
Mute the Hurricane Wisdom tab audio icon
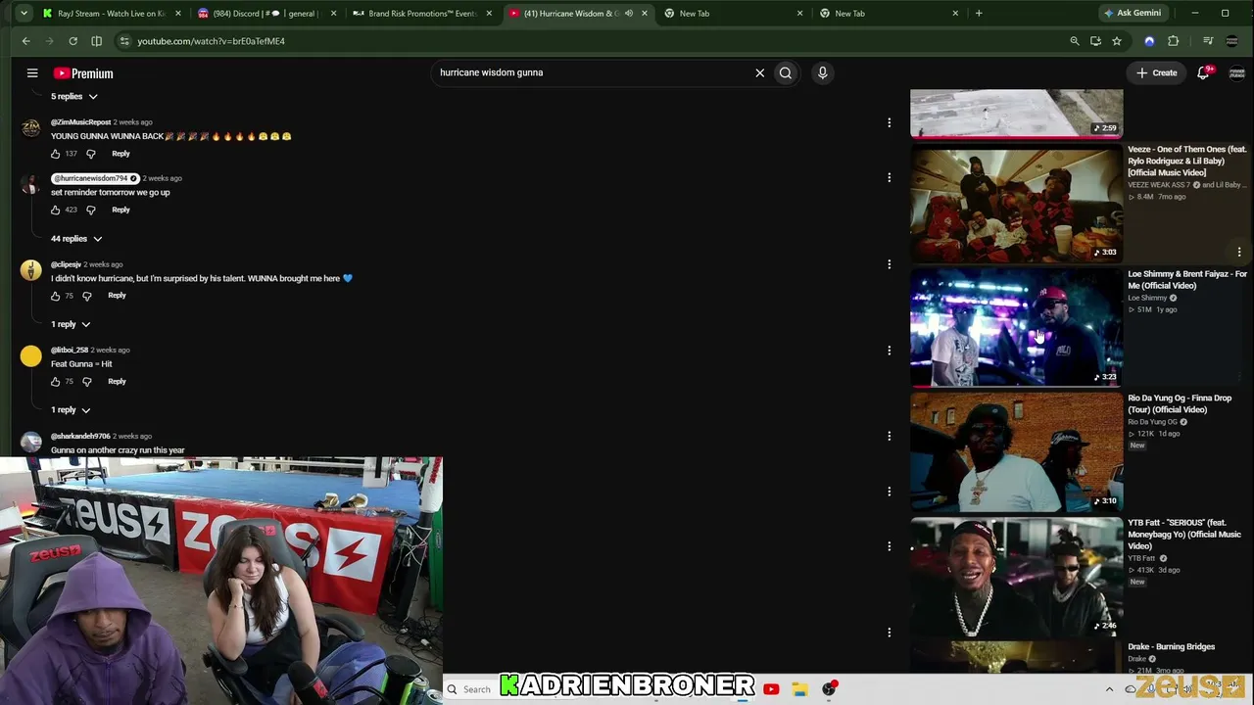tap(629, 14)
